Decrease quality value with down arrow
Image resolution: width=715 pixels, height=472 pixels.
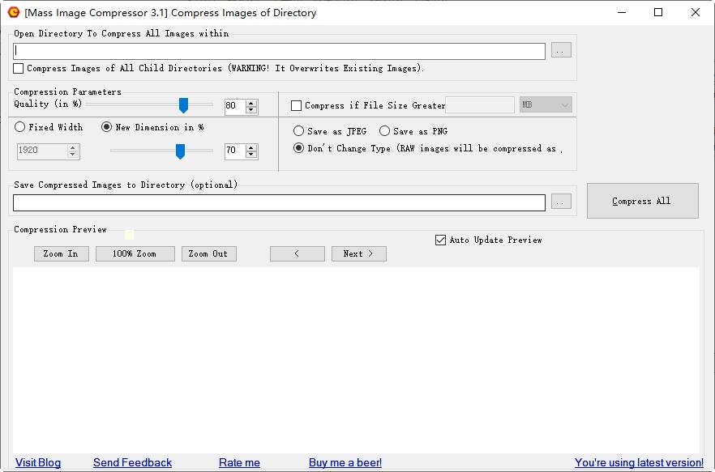pos(251,110)
